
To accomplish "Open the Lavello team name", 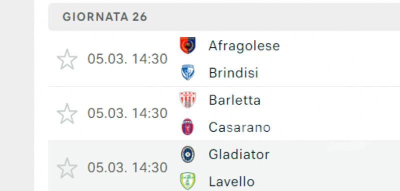I will coord(231,182).
